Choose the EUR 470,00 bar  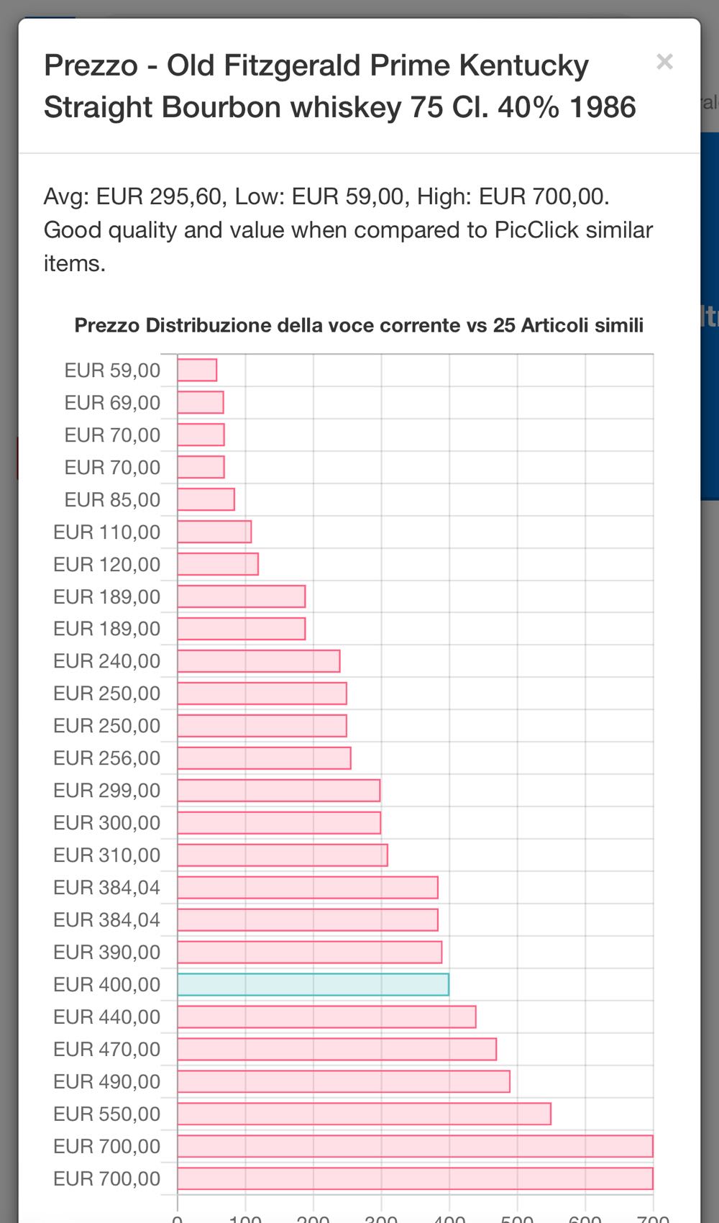pos(336,1049)
